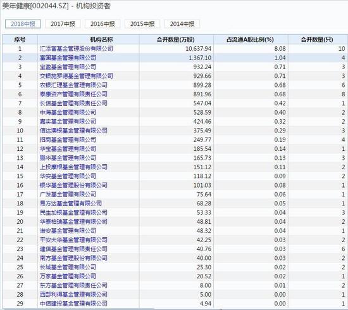Click the 101.03 quantity cell

pyautogui.click(x=202, y=185)
